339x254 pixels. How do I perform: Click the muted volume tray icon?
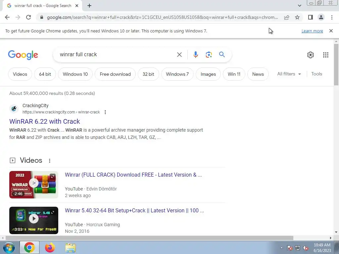(x=306, y=248)
